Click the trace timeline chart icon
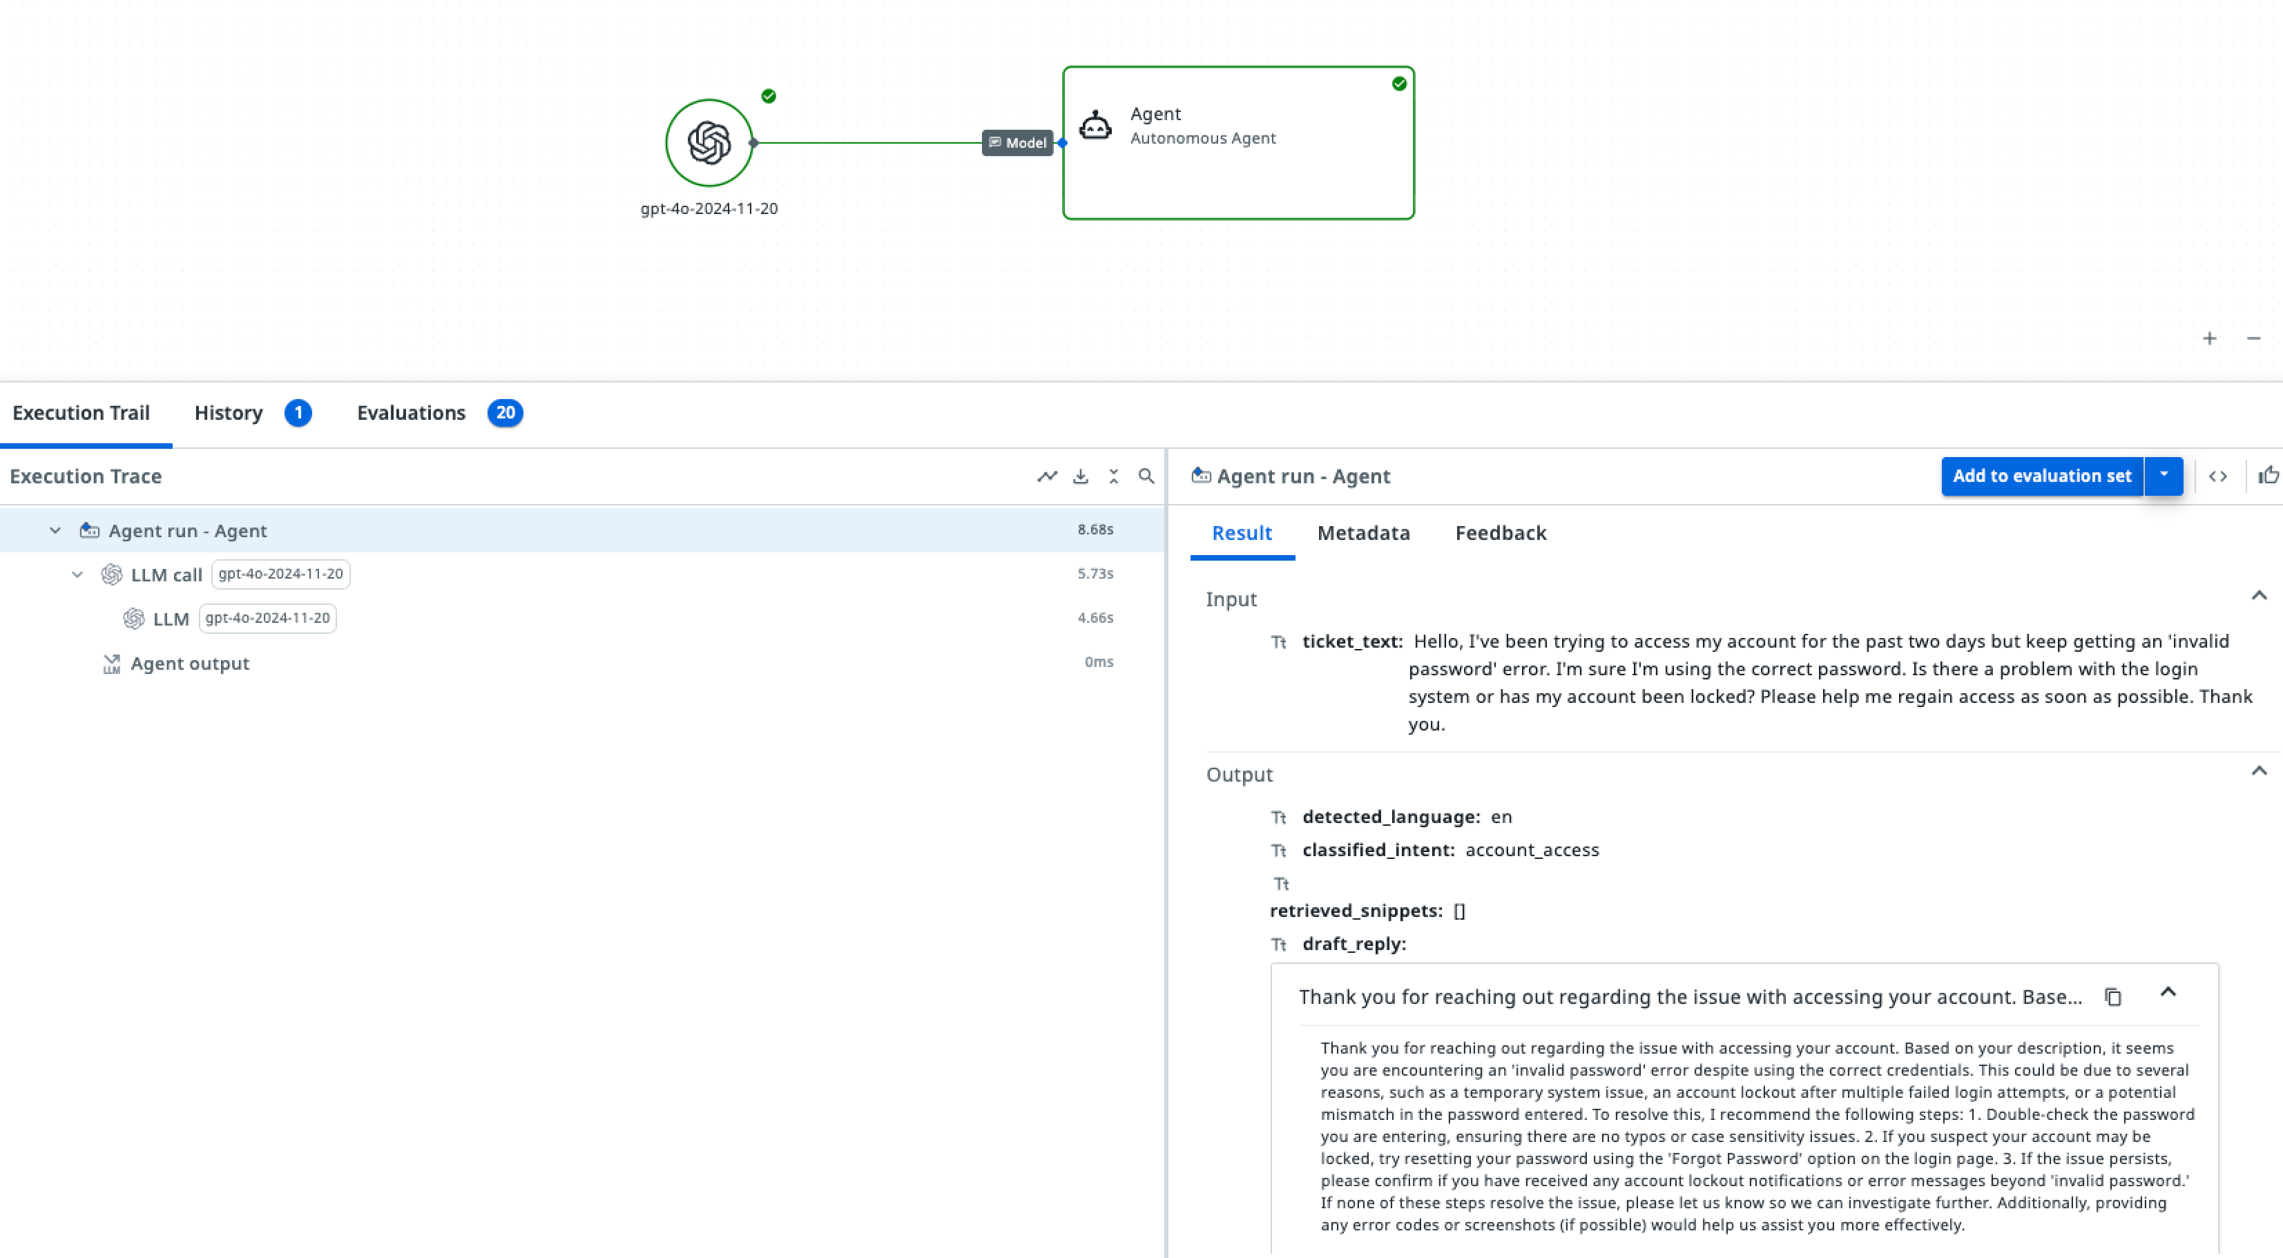 pyautogui.click(x=1047, y=476)
